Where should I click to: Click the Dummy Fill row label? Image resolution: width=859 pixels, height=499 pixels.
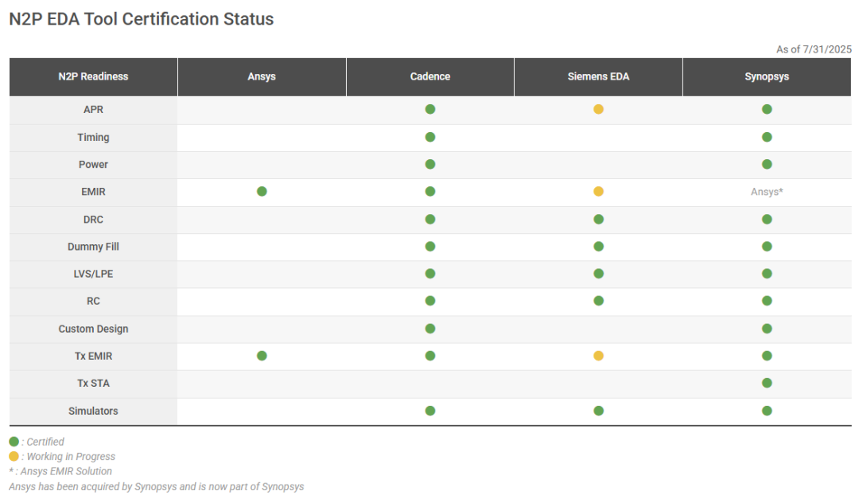click(x=93, y=247)
